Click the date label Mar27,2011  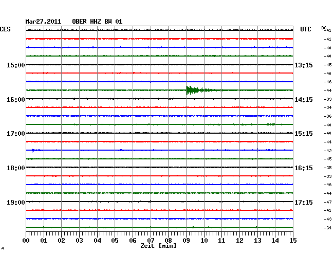43,22
